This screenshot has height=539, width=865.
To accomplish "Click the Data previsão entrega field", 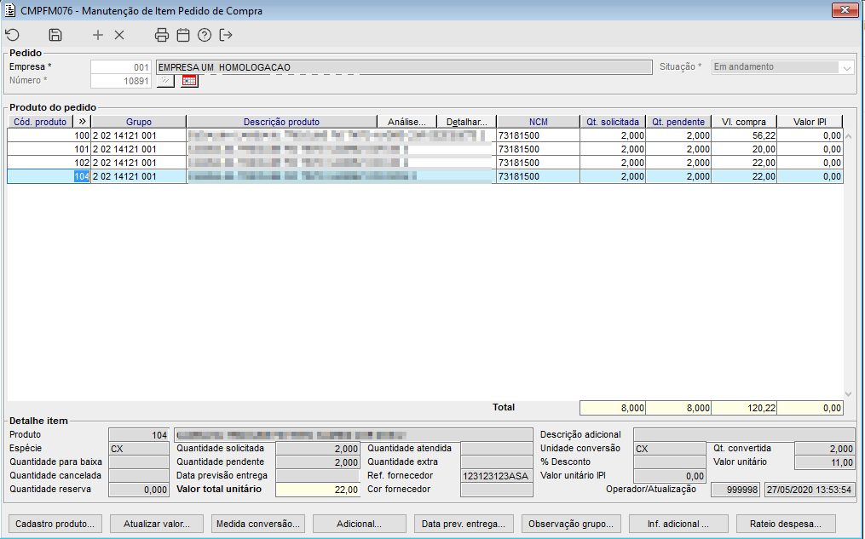I will 318,476.
